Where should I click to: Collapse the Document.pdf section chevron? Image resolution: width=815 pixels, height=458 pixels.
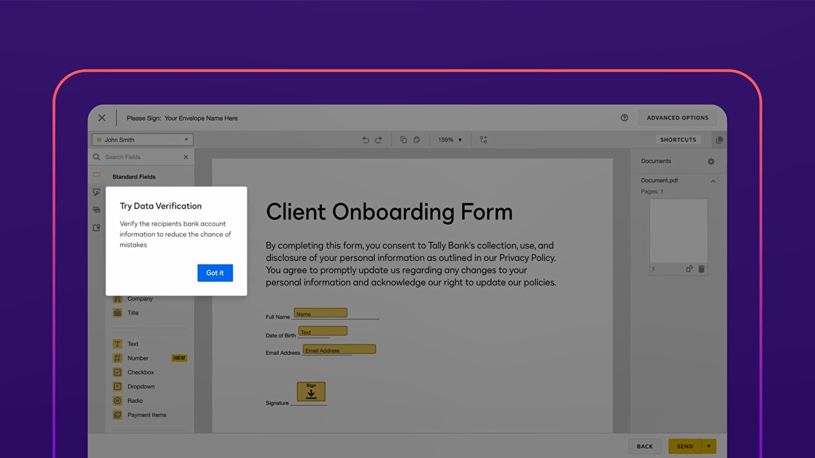click(x=713, y=181)
